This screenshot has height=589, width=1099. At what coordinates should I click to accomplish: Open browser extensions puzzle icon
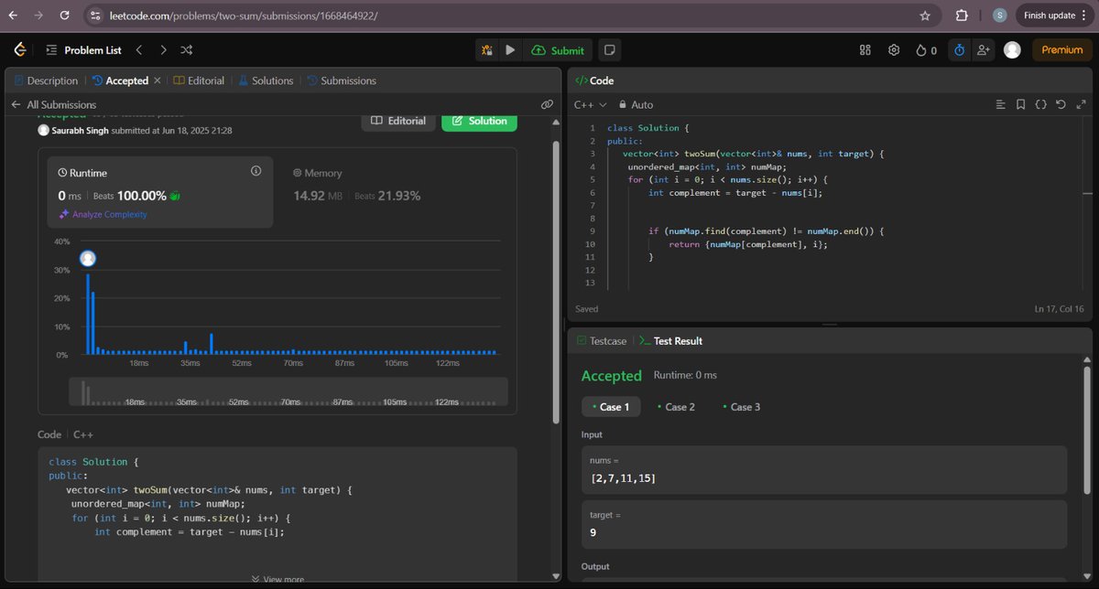(x=962, y=15)
